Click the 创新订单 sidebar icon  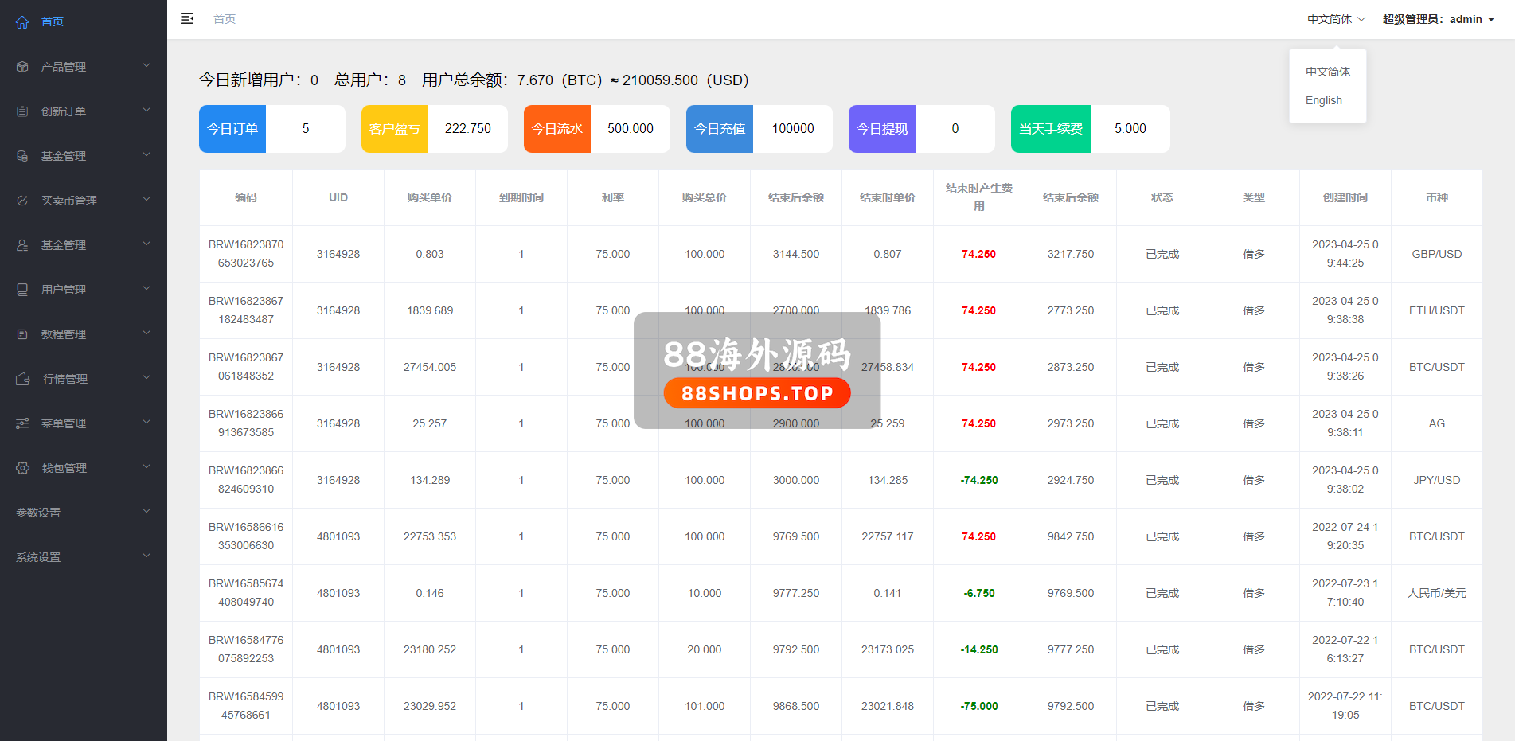(x=22, y=111)
